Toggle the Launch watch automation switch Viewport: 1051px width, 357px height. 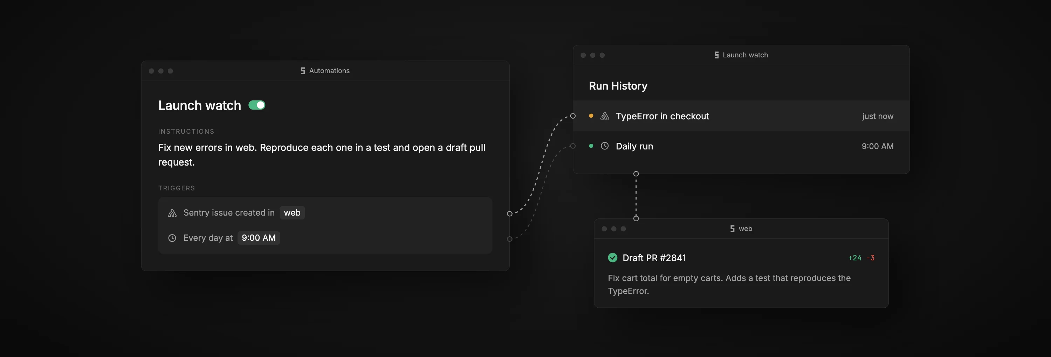[x=257, y=105]
